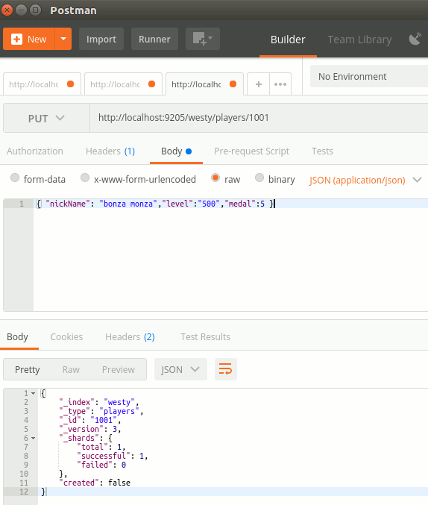Click into the request body editor line 1
The width and height of the screenshot is (428, 505).
(x=230, y=204)
